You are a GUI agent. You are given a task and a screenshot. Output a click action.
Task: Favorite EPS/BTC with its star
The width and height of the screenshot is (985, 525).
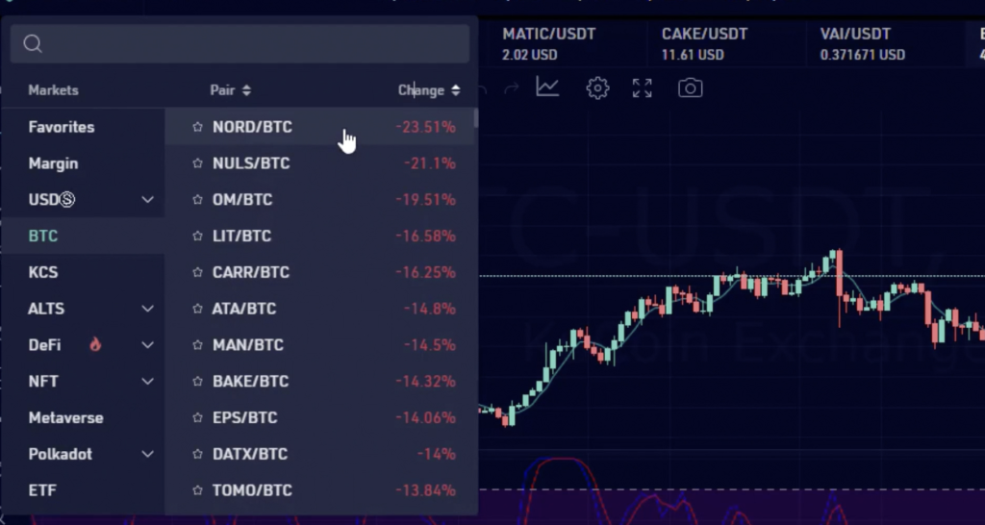pos(197,417)
